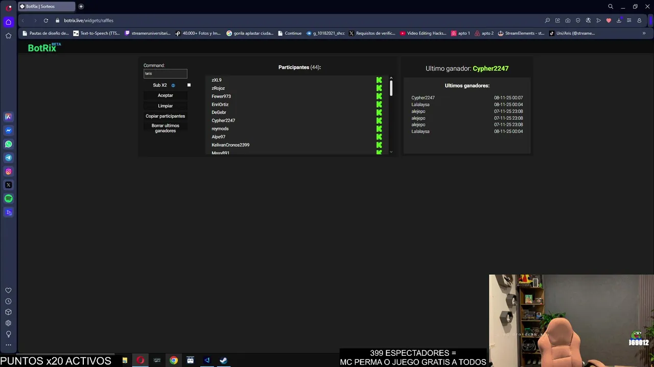Click Copiar participantes button
This screenshot has width=654, height=367.
coord(165,116)
